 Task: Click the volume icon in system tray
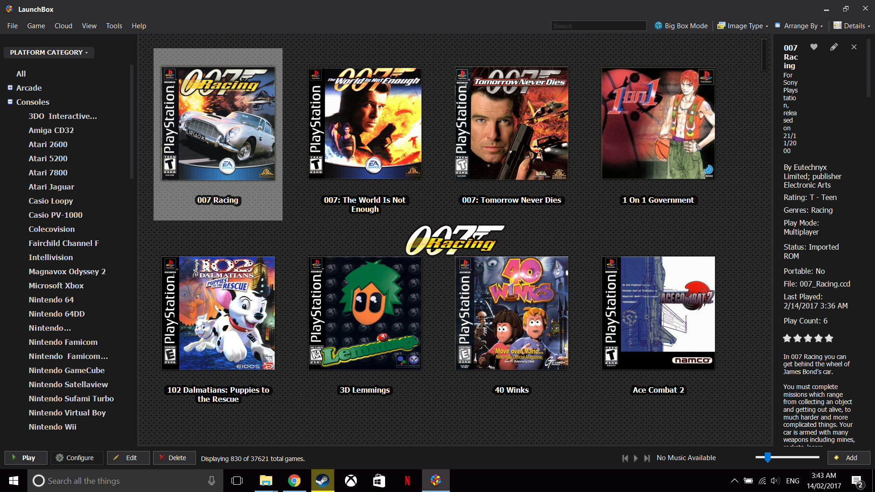point(775,481)
